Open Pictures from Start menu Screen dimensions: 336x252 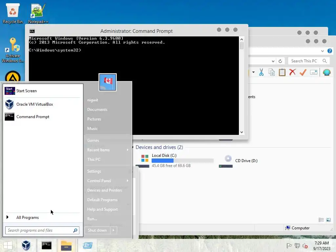(94, 119)
